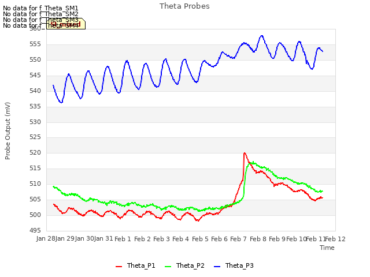Click the 'No data for f_Theta_SM1' message

pyautogui.click(x=40, y=8)
